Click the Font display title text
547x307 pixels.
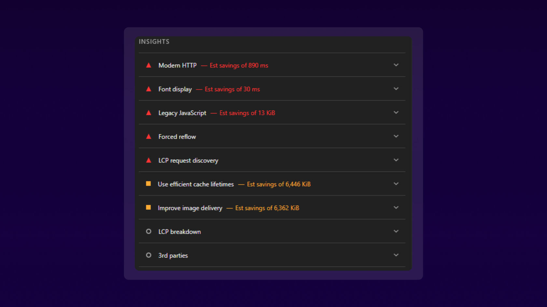point(175,89)
